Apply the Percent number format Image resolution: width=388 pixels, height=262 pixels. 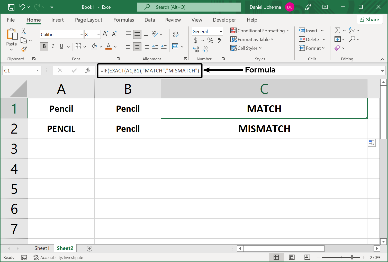coord(210,40)
